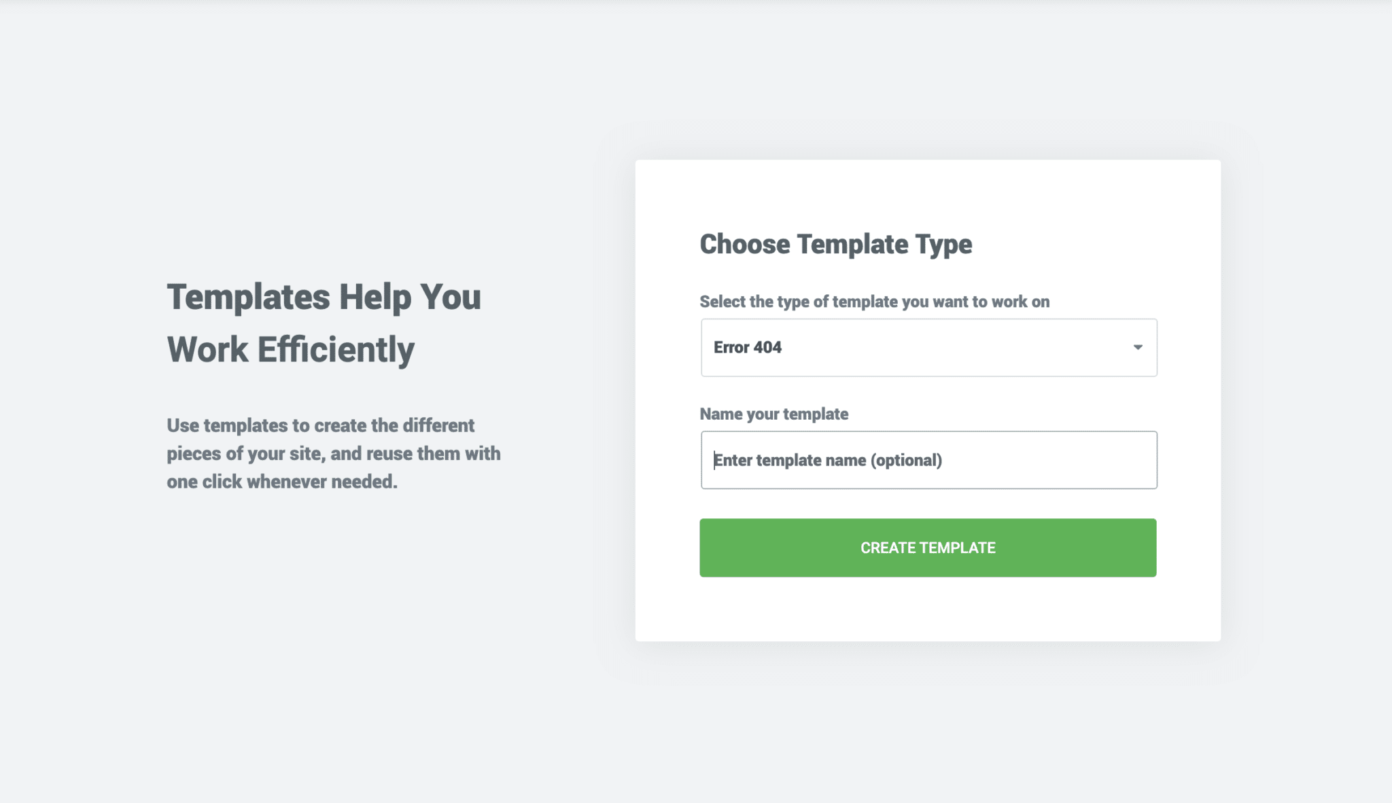
Task: Click the "Name your template" label
Action: point(773,414)
